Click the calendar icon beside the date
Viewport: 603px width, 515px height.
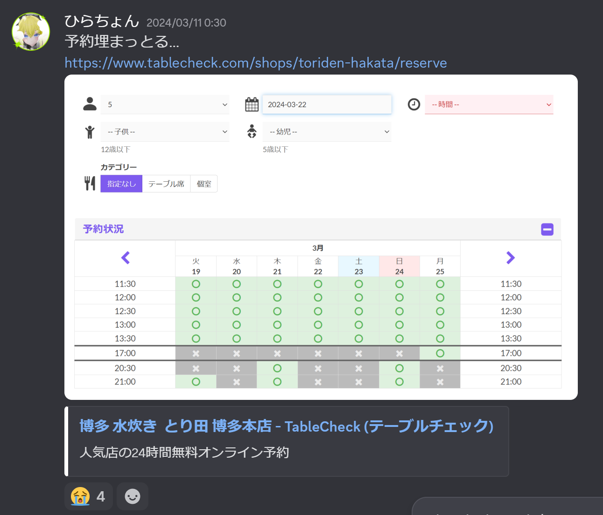pyautogui.click(x=252, y=104)
